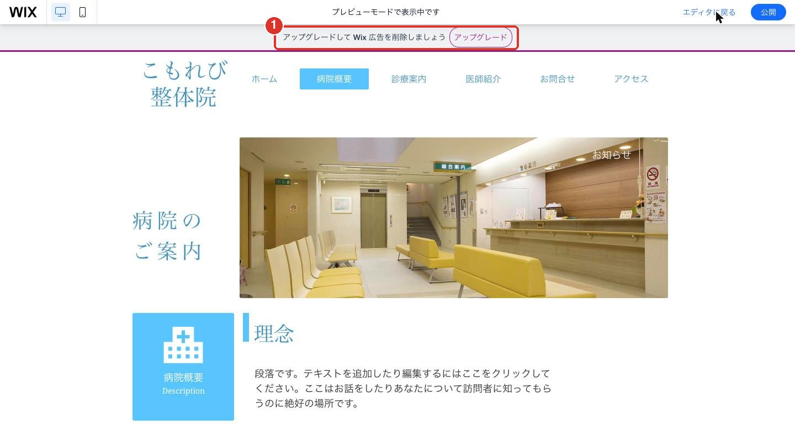Click the 病院概要 label in blue card
The height and width of the screenshot is (430, 795).
point(183,378)
